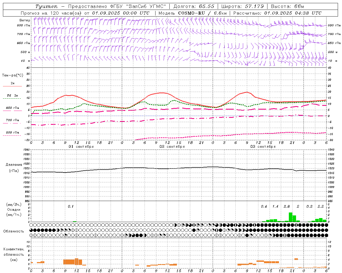Click the "01 сентября" date label

pos(81,147)
